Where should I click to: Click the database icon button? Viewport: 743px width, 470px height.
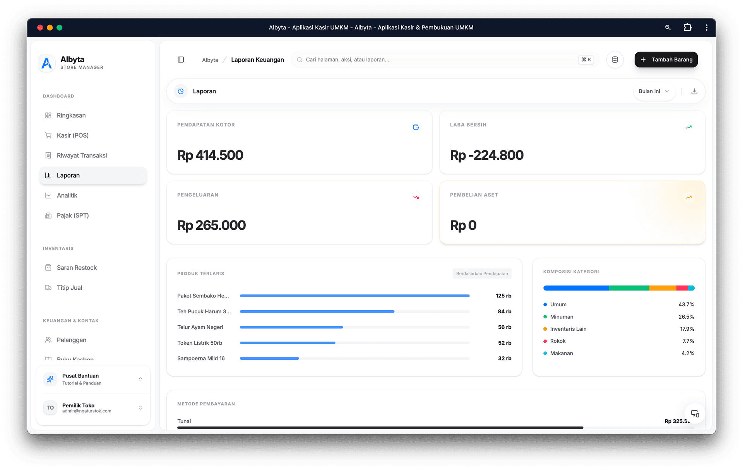[x=615, y=60]
